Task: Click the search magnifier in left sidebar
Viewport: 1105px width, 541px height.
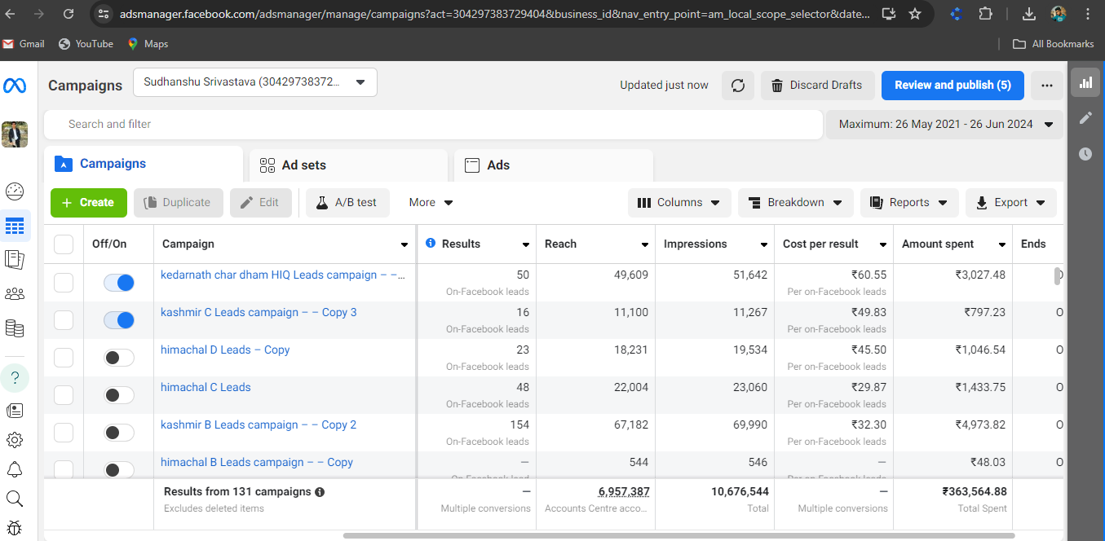Action: pyautogui.click(x=15, y=499)
